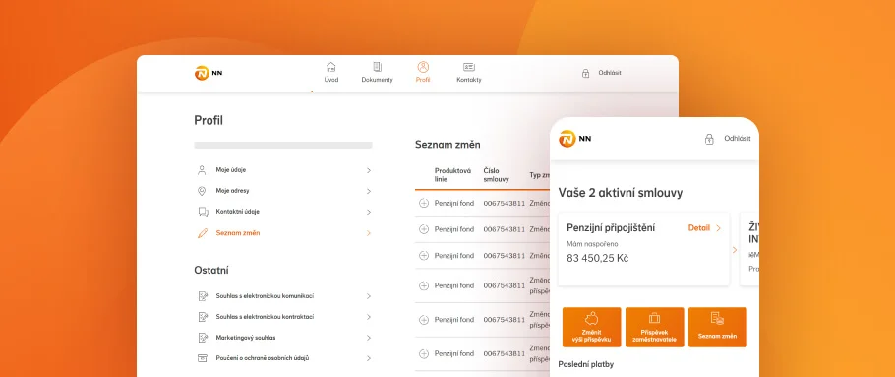
Task: Click contract number 0067543811 in first row
Action: pyautogui.click(x=504, y=203)
